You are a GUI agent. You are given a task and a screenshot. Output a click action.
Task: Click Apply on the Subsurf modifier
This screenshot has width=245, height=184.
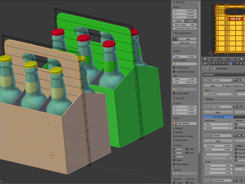point(218,112)
